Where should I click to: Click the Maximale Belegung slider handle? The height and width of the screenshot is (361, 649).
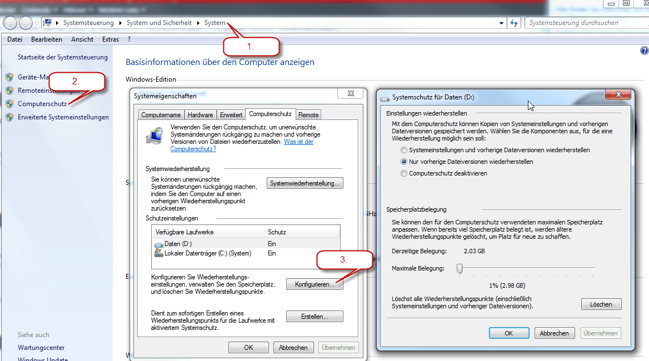(x=460, y=268)
